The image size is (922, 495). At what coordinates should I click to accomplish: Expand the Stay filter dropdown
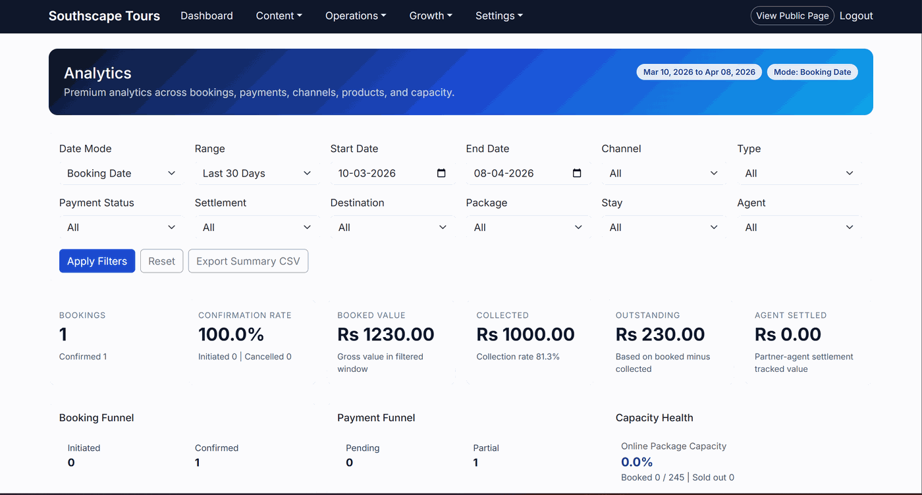(664, 227)
